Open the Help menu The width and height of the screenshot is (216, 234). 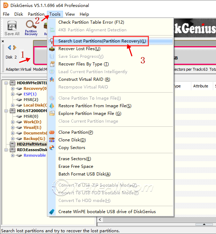[84, 14]
